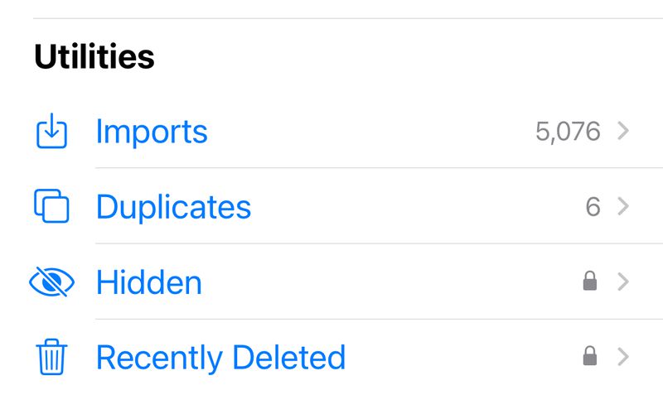Tap the Utilities section heading
This screenshot has height=414, width=663.
pos(94,57)
